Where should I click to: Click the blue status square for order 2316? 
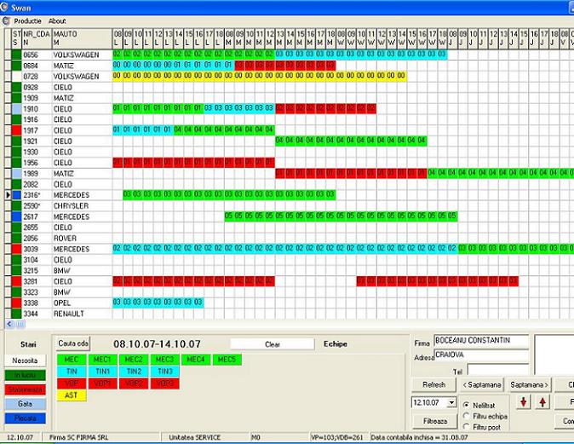click(x=15, y=195)
